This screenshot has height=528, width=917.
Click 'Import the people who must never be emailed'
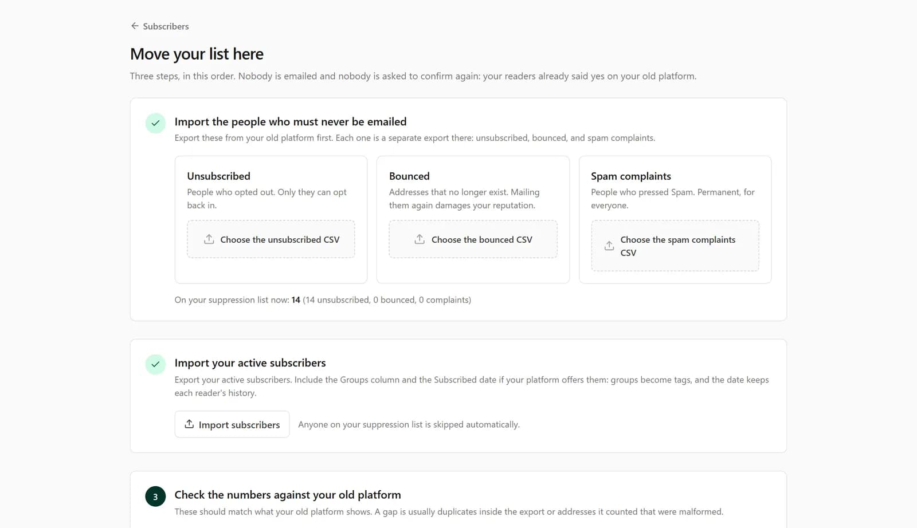[x=291, y=121]
